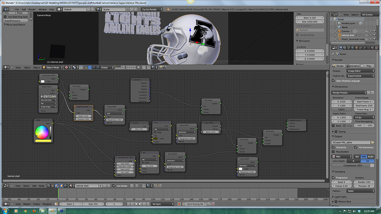Open the No Sync dropdown in timeline
381x214 pixels.
(162, 204)
